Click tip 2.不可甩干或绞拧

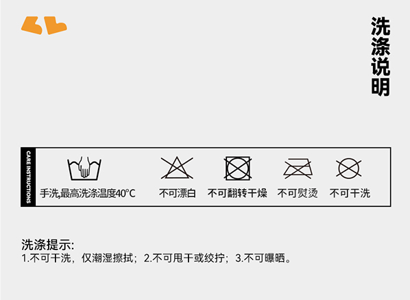[x=184, y=258]
